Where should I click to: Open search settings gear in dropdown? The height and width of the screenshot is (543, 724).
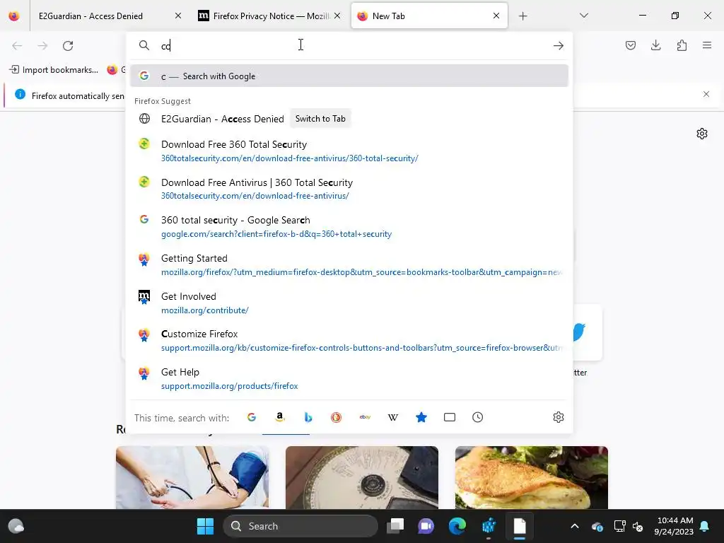559,417
